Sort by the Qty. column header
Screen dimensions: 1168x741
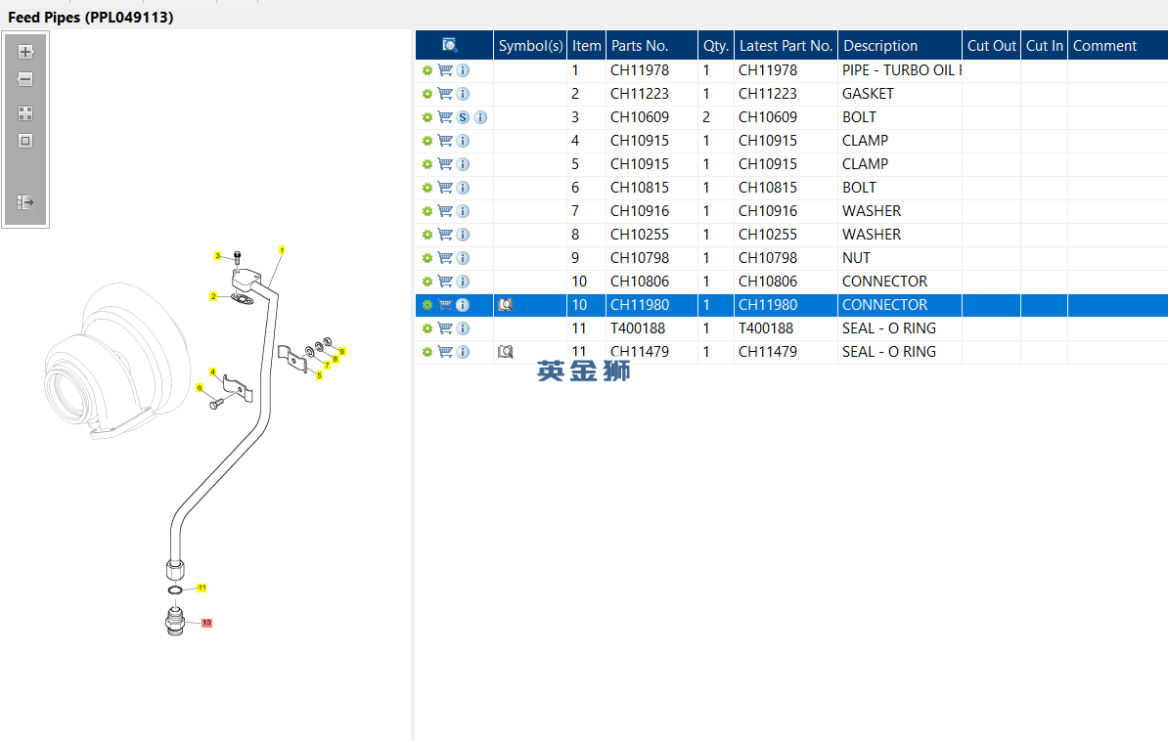tap(716, 45)
